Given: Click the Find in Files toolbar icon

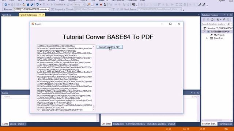Looking at the screenshot, I should [88, 5].
